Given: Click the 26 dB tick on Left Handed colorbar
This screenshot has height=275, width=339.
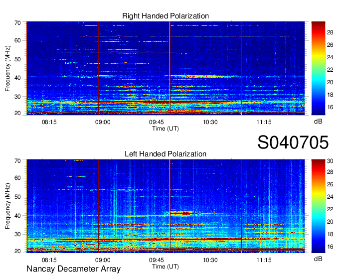Looking at the screenshot, I should click(x=330, y=184).
